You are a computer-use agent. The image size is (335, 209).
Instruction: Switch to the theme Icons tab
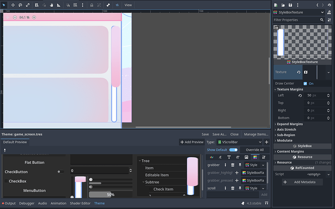coord(246,157)
